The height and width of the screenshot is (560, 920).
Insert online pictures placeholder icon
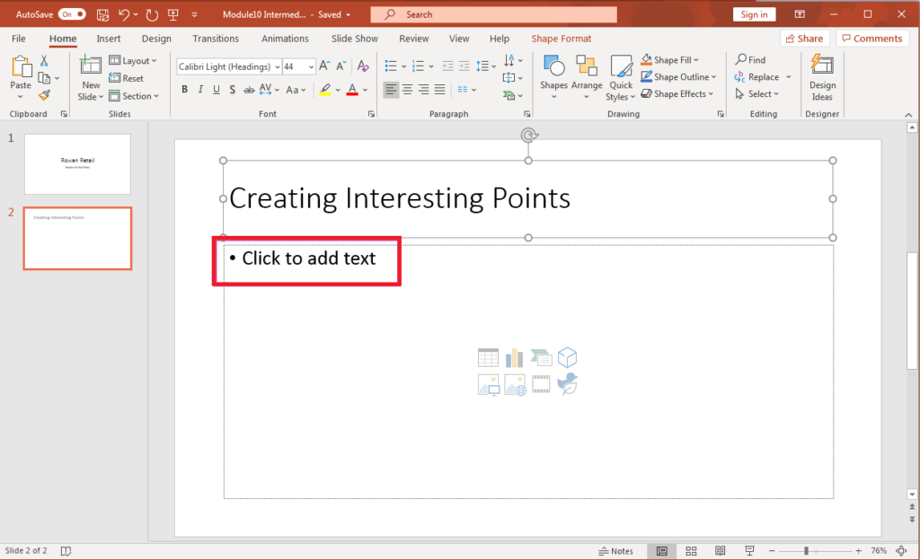pos(515,385)
